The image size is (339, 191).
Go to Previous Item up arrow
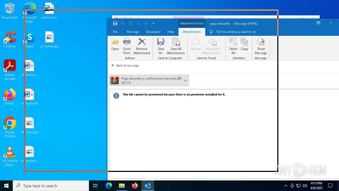point(138,23)
